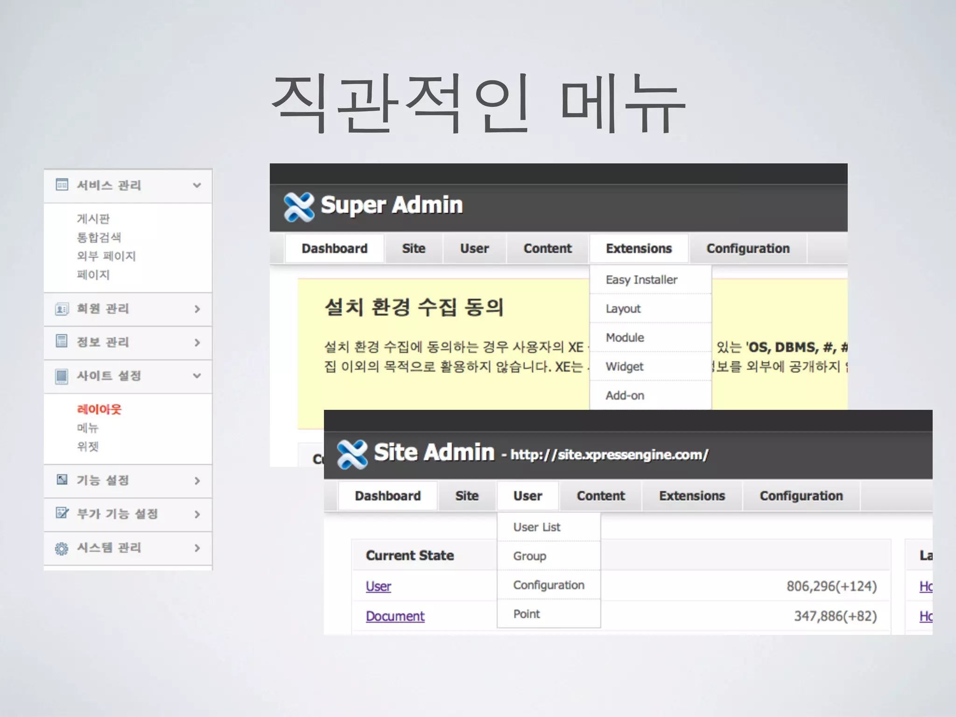Choose Easy Installer from Extensions dropdown
The height and width of the screenshot is (717, 956).
[x=641, y=280]
